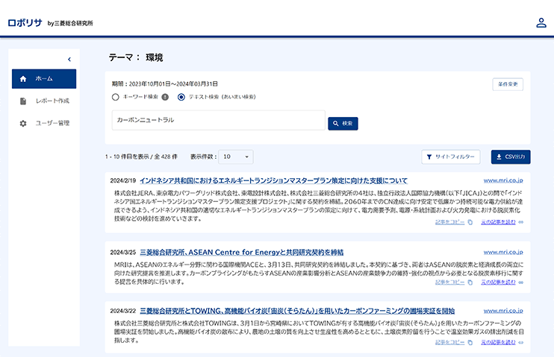This screenshot has width=554, height=357.
Task: Click the chain-link icon on the 2024/3/25 article
Action: click(x=521, y=282)
